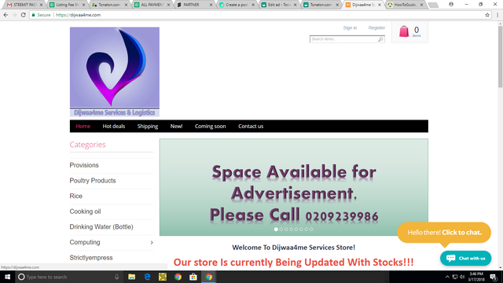503x283 pixels.
Task: Bookmark this page with the star icon
Action: tap(487, 15)
